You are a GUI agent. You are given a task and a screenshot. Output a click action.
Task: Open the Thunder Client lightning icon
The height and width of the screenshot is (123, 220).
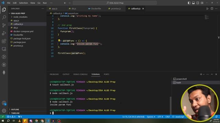click(x=4, y=65)
